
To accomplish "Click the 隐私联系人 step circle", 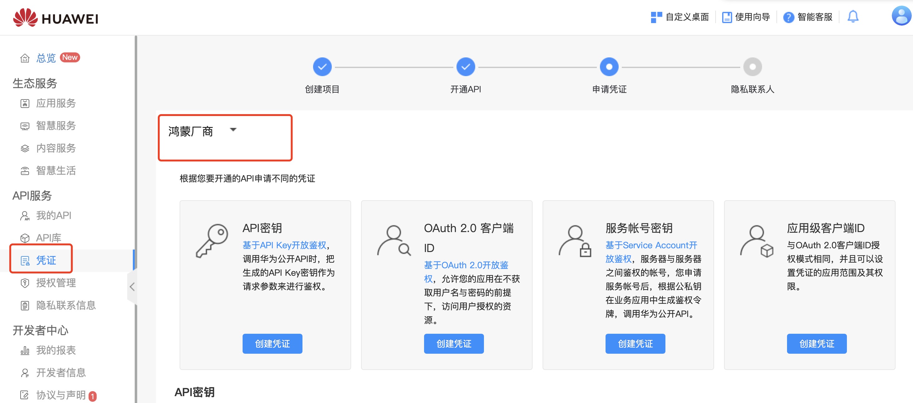I will pos(752,67).
